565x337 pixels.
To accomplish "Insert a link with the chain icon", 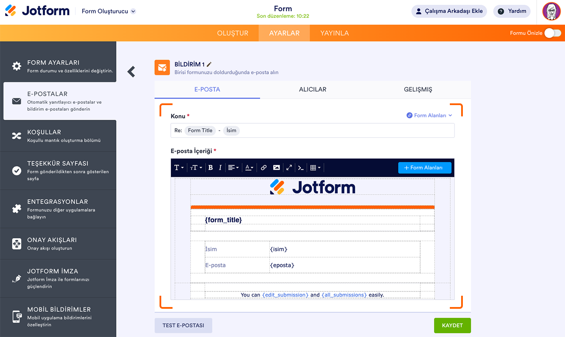I will (x=263, y=168).
